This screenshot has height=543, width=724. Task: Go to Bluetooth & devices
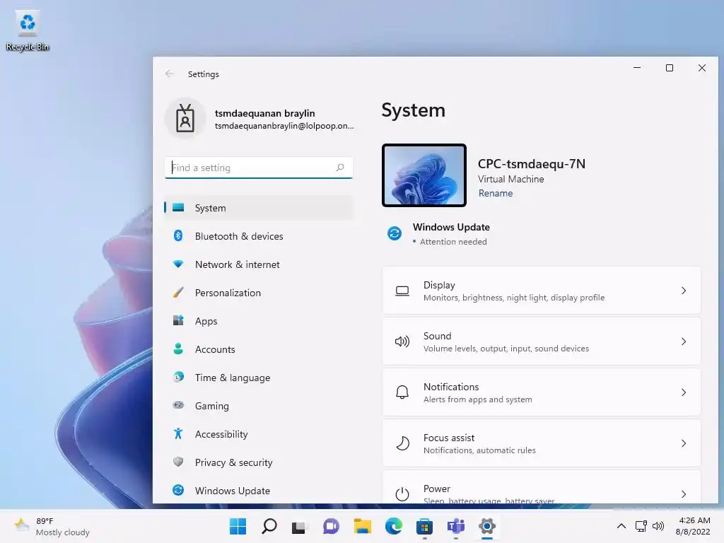coord(259,236)
